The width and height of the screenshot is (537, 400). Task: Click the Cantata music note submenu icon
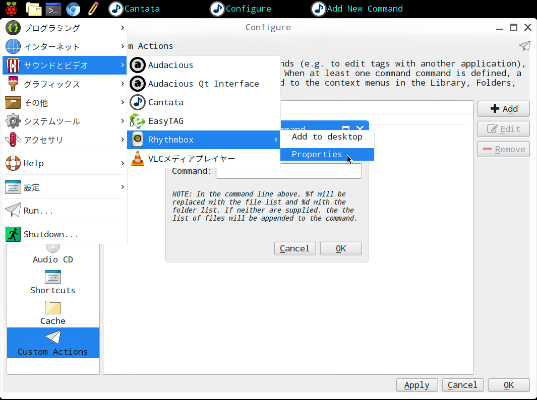[x=138, y=102]
